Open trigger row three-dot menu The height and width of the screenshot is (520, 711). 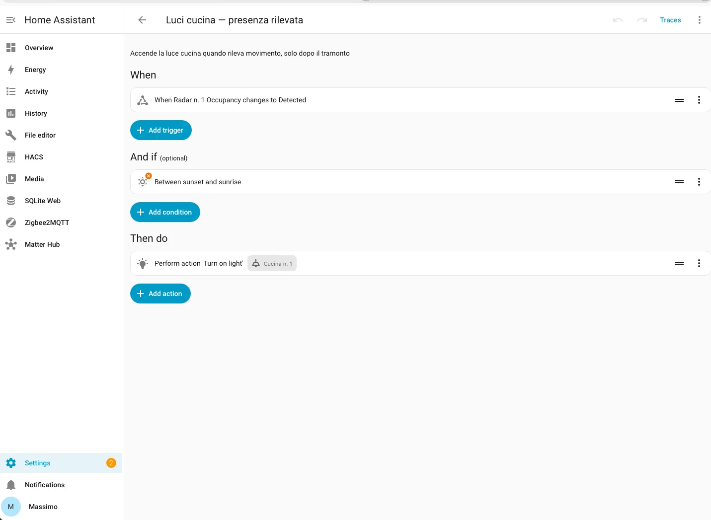click(699, 100)
